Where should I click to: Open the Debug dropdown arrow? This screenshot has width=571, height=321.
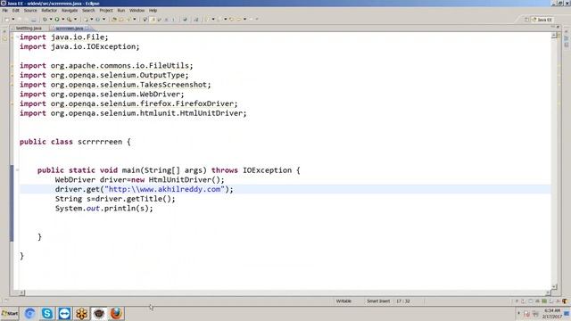coord(51,20)
